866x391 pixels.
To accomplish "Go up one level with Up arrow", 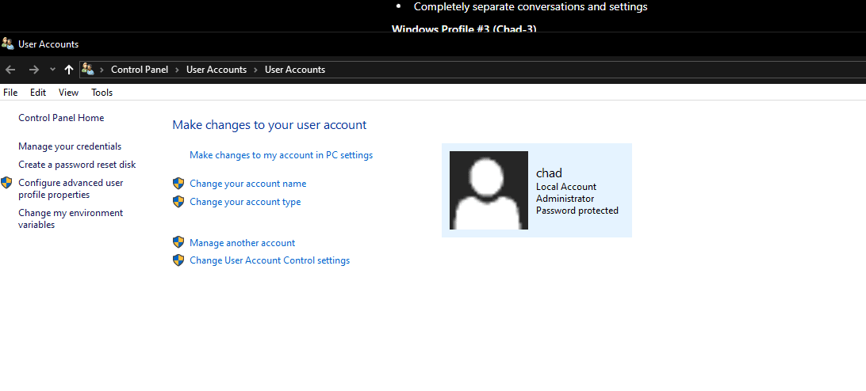I will pos(68,70).
